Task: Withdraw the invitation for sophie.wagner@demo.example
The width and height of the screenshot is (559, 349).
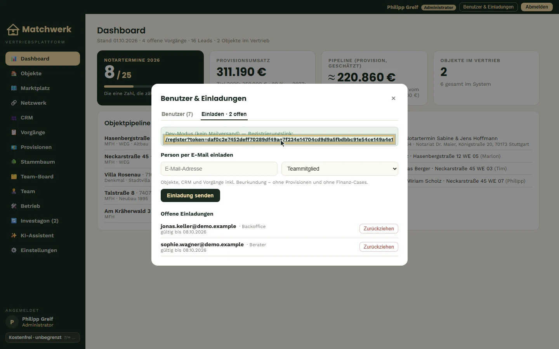Action: pyautogui.click(x=379, y=247)
